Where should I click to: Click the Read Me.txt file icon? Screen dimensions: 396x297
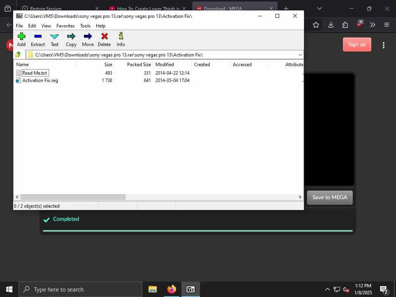tap(19, 73)
